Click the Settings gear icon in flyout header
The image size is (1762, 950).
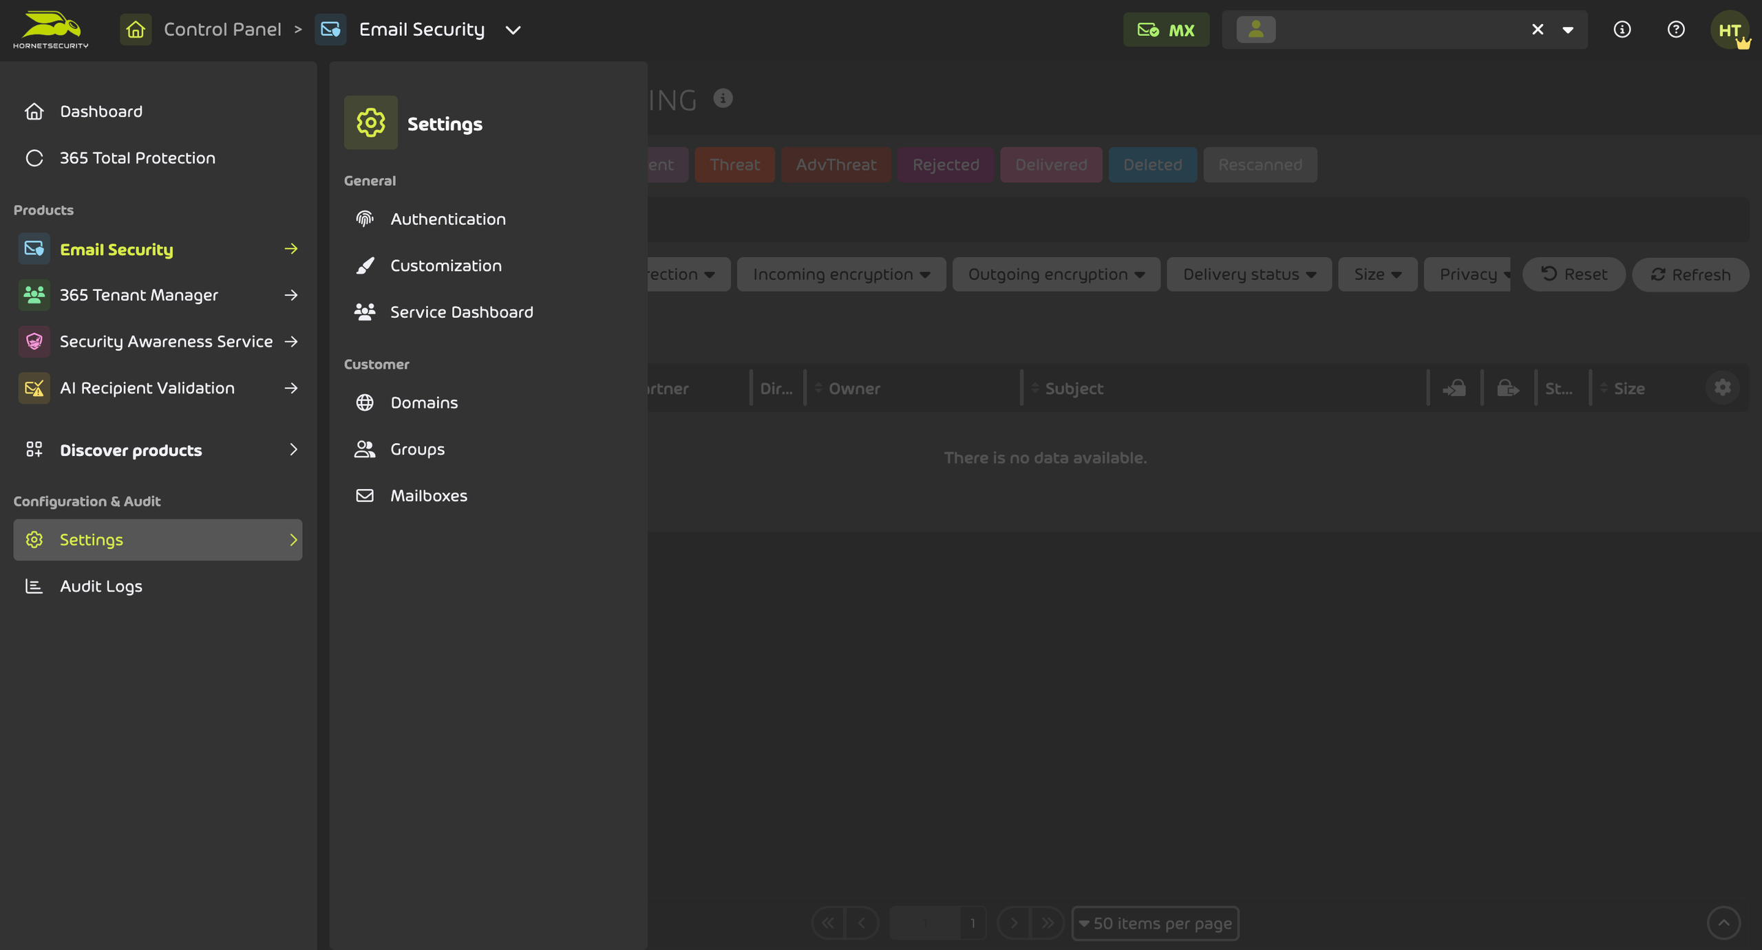pos(371,122)
